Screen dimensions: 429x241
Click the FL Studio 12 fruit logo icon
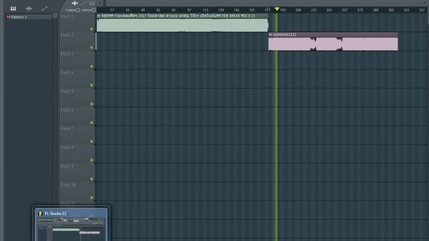click(40, 214)
